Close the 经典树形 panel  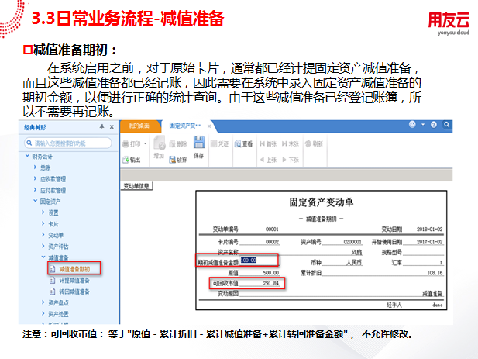(112, 127)
